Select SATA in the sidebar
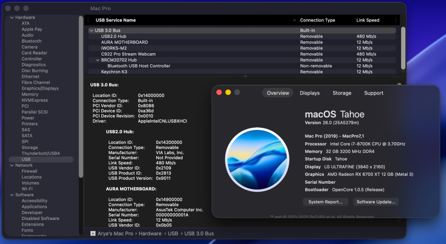This screenshot has height=244, width=446. coord(27,136)
